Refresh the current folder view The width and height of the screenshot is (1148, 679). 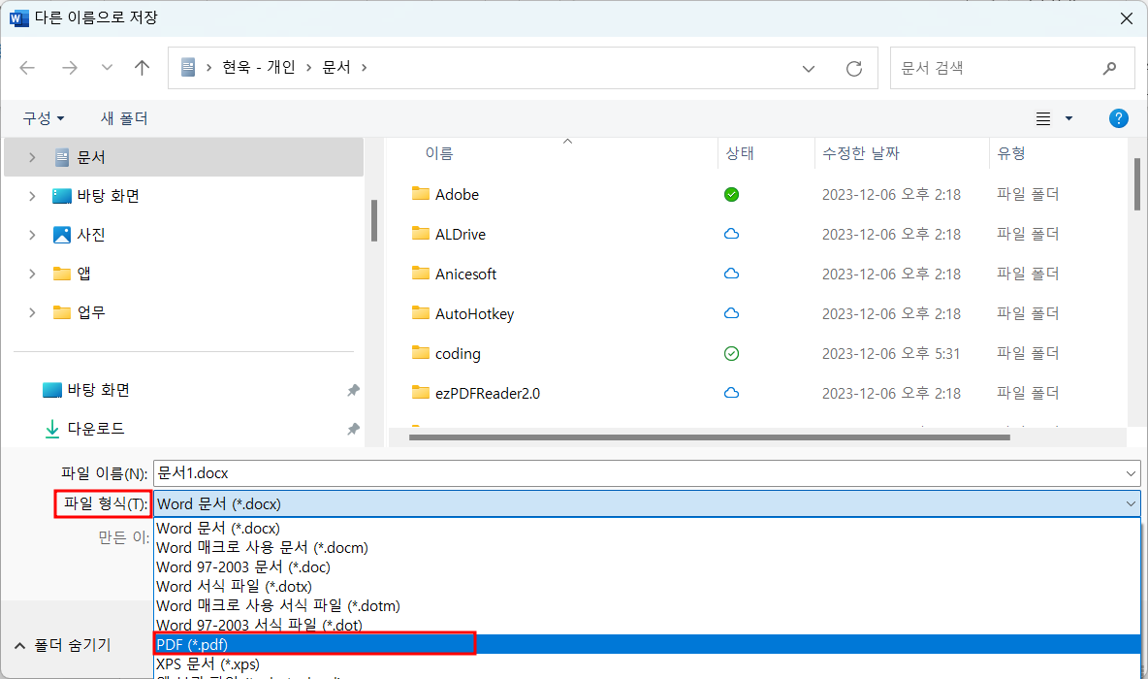[x=853, y=67]
